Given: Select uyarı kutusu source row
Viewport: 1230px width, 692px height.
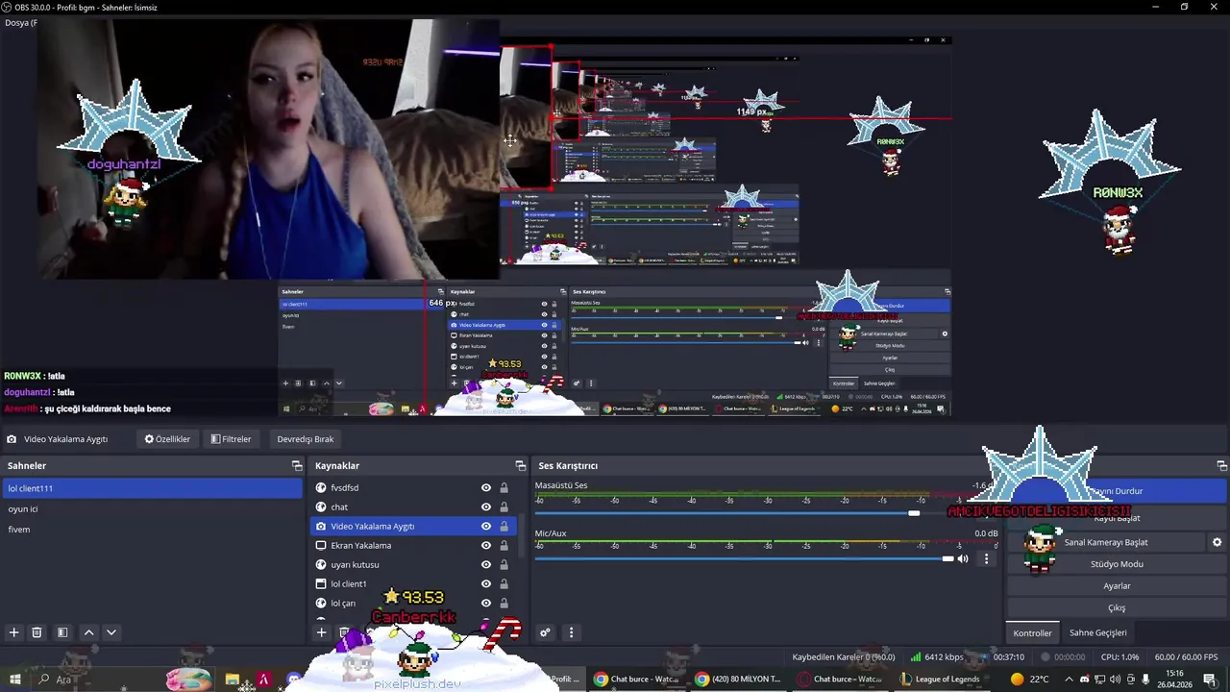Looking at the screenshot, I should point(413,564).
